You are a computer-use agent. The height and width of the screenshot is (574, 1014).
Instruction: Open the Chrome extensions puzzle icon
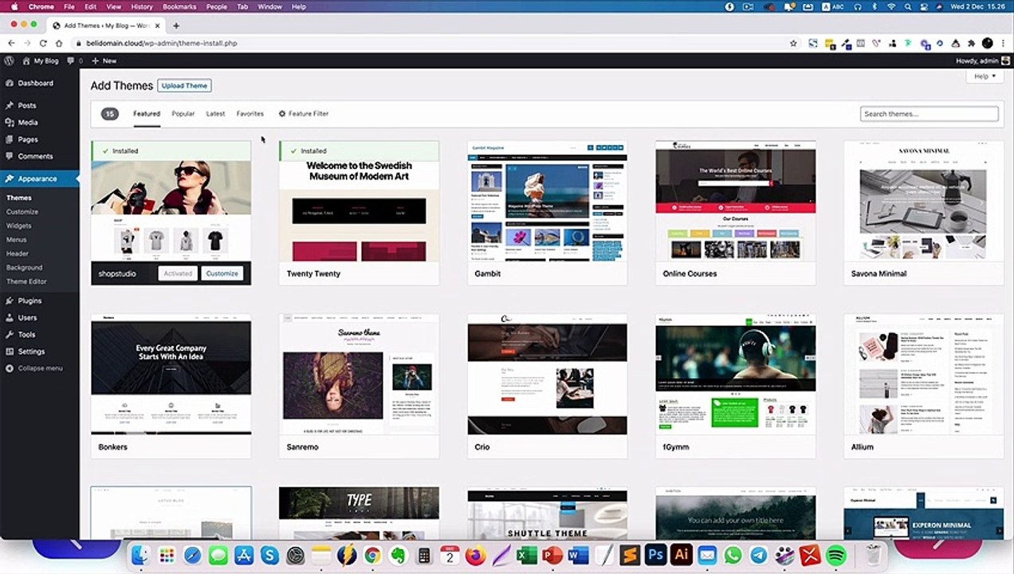971,43
